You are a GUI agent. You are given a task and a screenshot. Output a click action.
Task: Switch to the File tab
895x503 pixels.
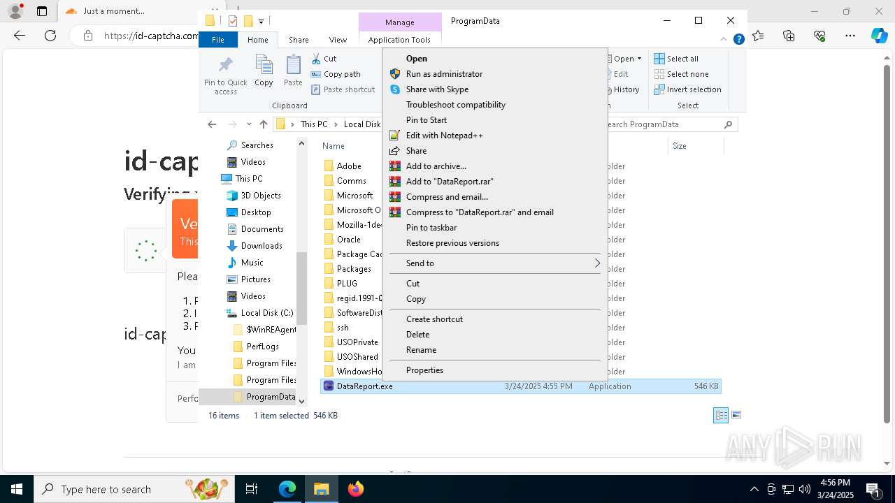coord(218,40)
